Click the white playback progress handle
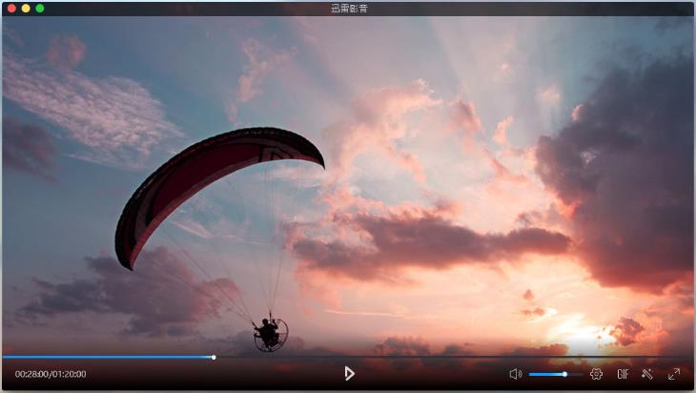Screen dimensions: 696x393 pos(214,357)
